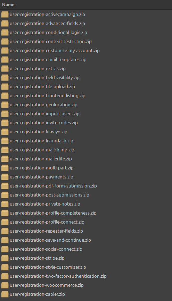Select file name user-registration-woocommerce.zip
Image resolution: width=172 pixels, height=301 pixels.
click(x=47, y=285)
